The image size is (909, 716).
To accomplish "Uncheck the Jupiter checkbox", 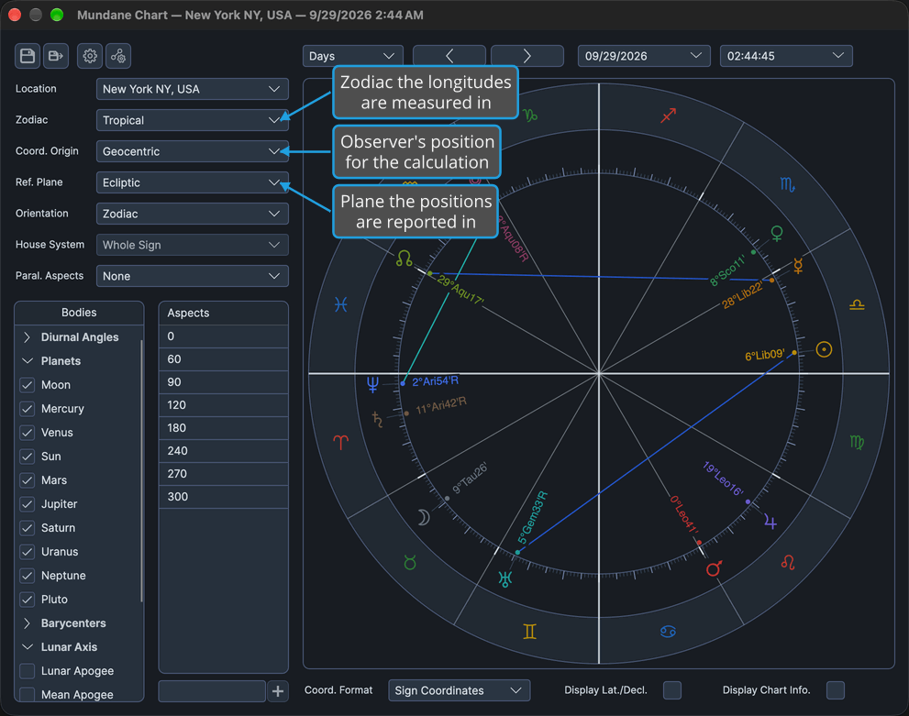I will coord(28,504).
